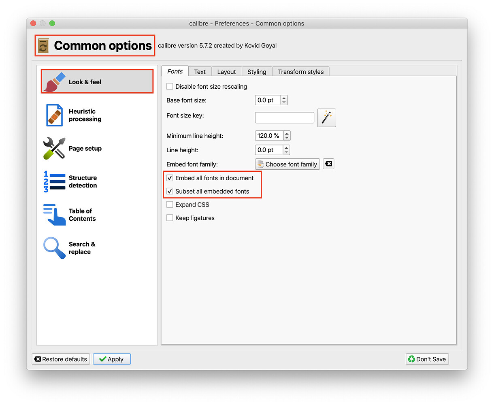Viewport: 494px width, 405px height.
Task: Switch to Transform styles tab
Action: pos(301,72)
